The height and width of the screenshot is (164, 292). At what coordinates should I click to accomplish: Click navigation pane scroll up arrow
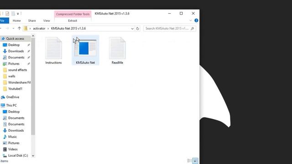click(x=33, y=36)
